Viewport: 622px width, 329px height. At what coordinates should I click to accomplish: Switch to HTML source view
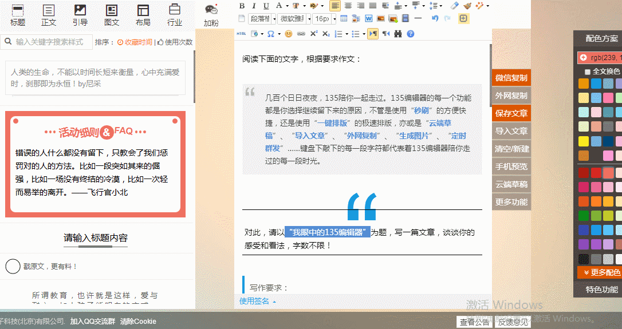(241, 34)
